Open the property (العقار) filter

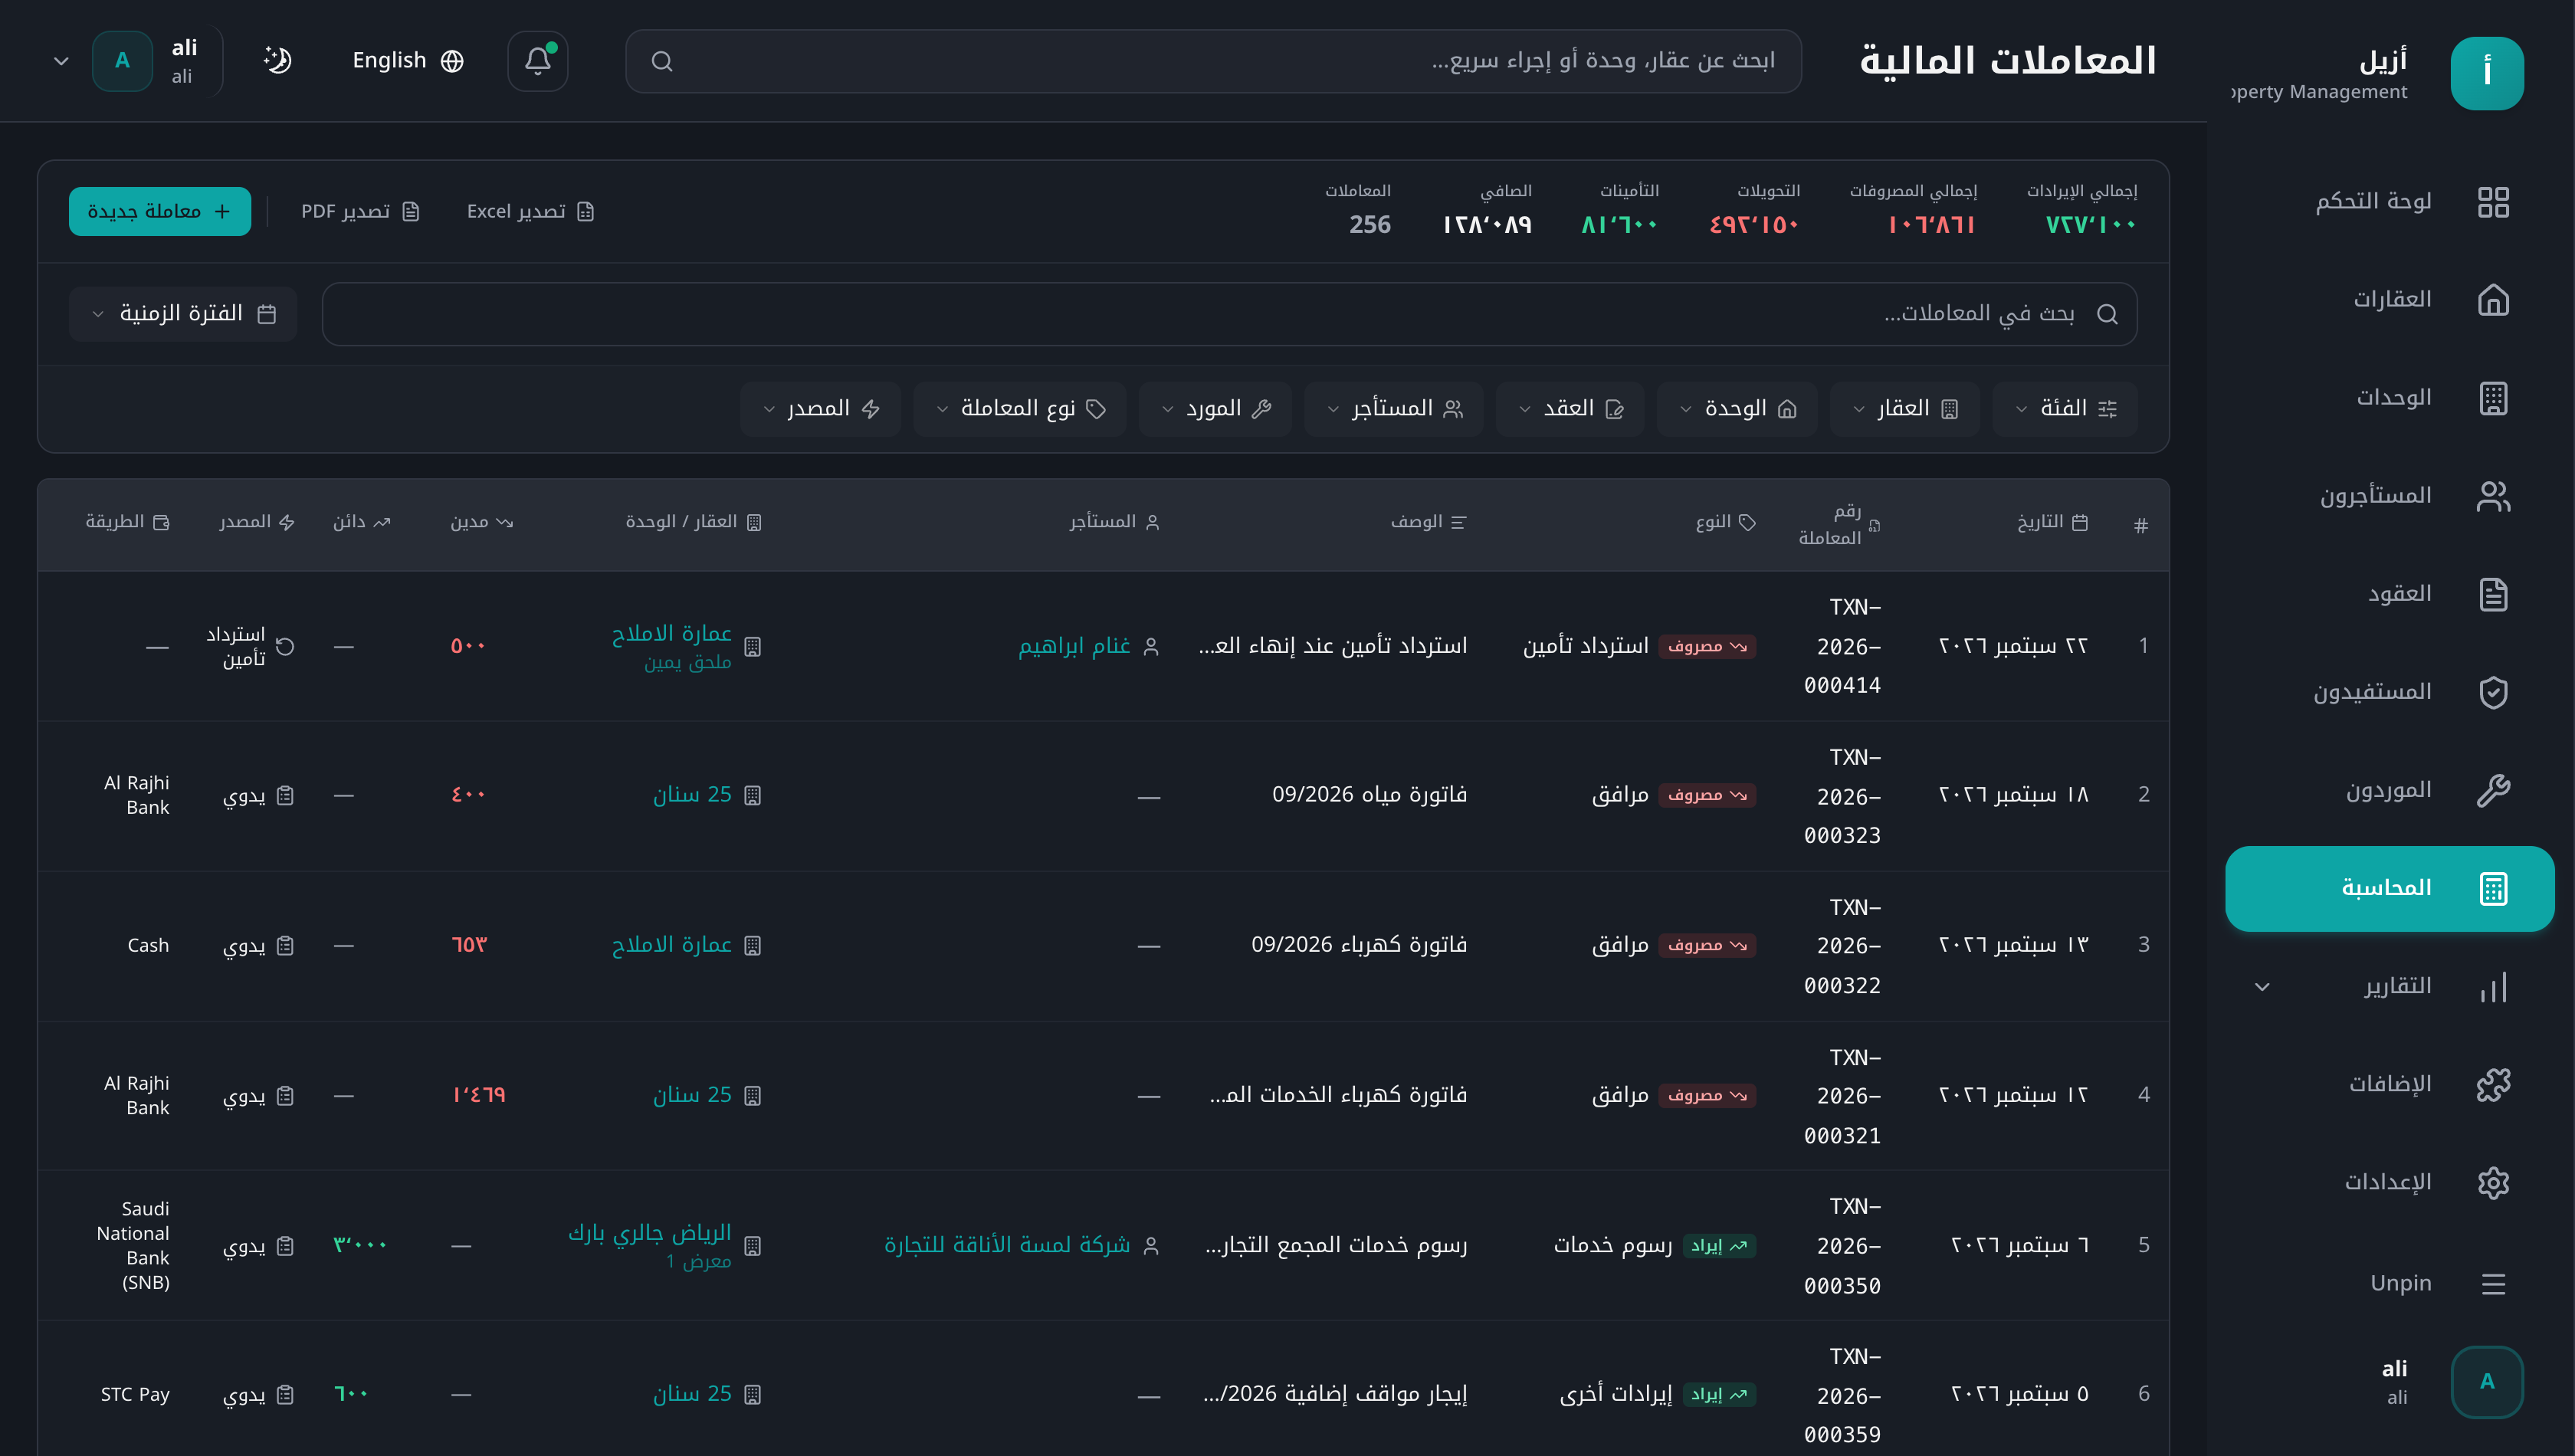(1905, 408)
